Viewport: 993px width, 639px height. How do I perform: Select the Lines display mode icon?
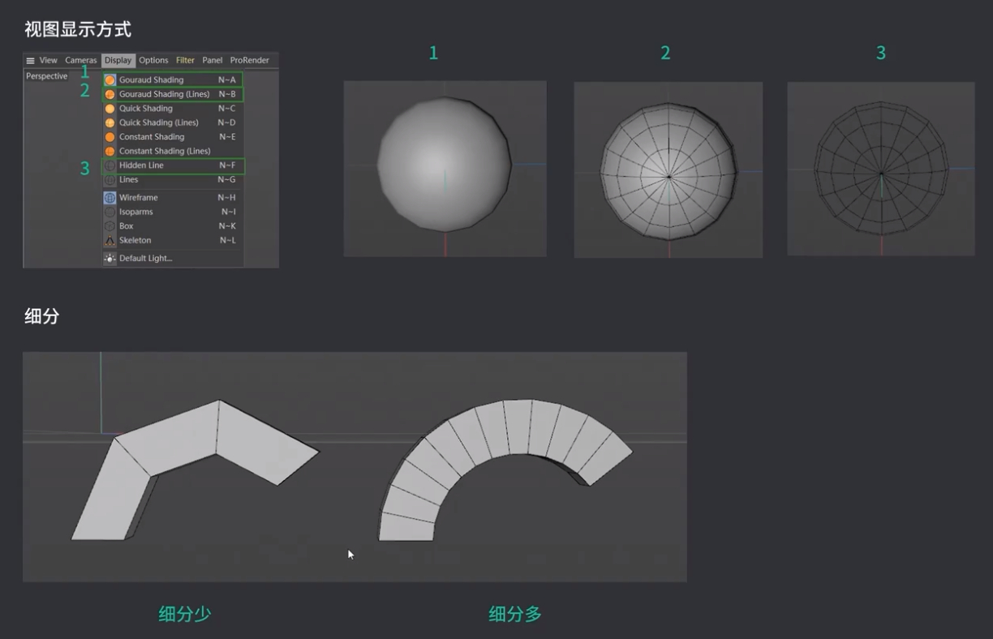[110, 179]
